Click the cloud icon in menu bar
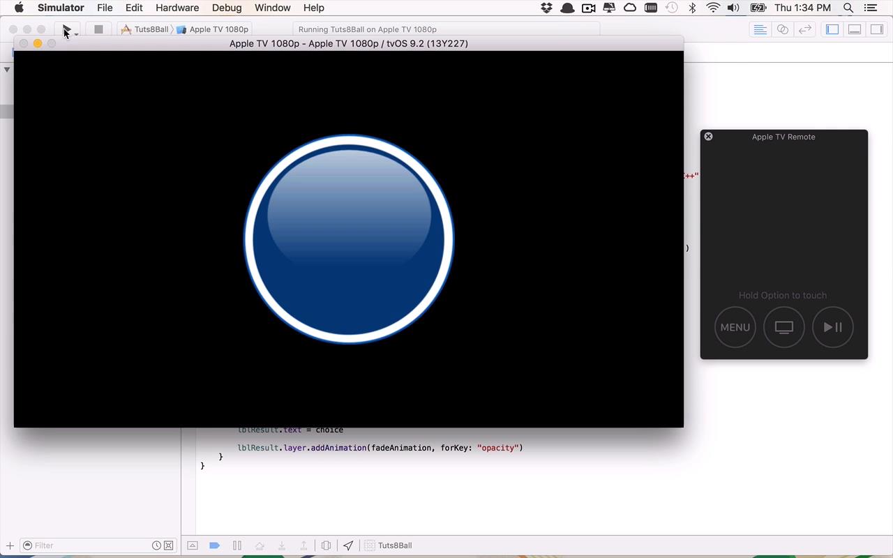This screenshot has width=893, height=558. click(630, 8)
